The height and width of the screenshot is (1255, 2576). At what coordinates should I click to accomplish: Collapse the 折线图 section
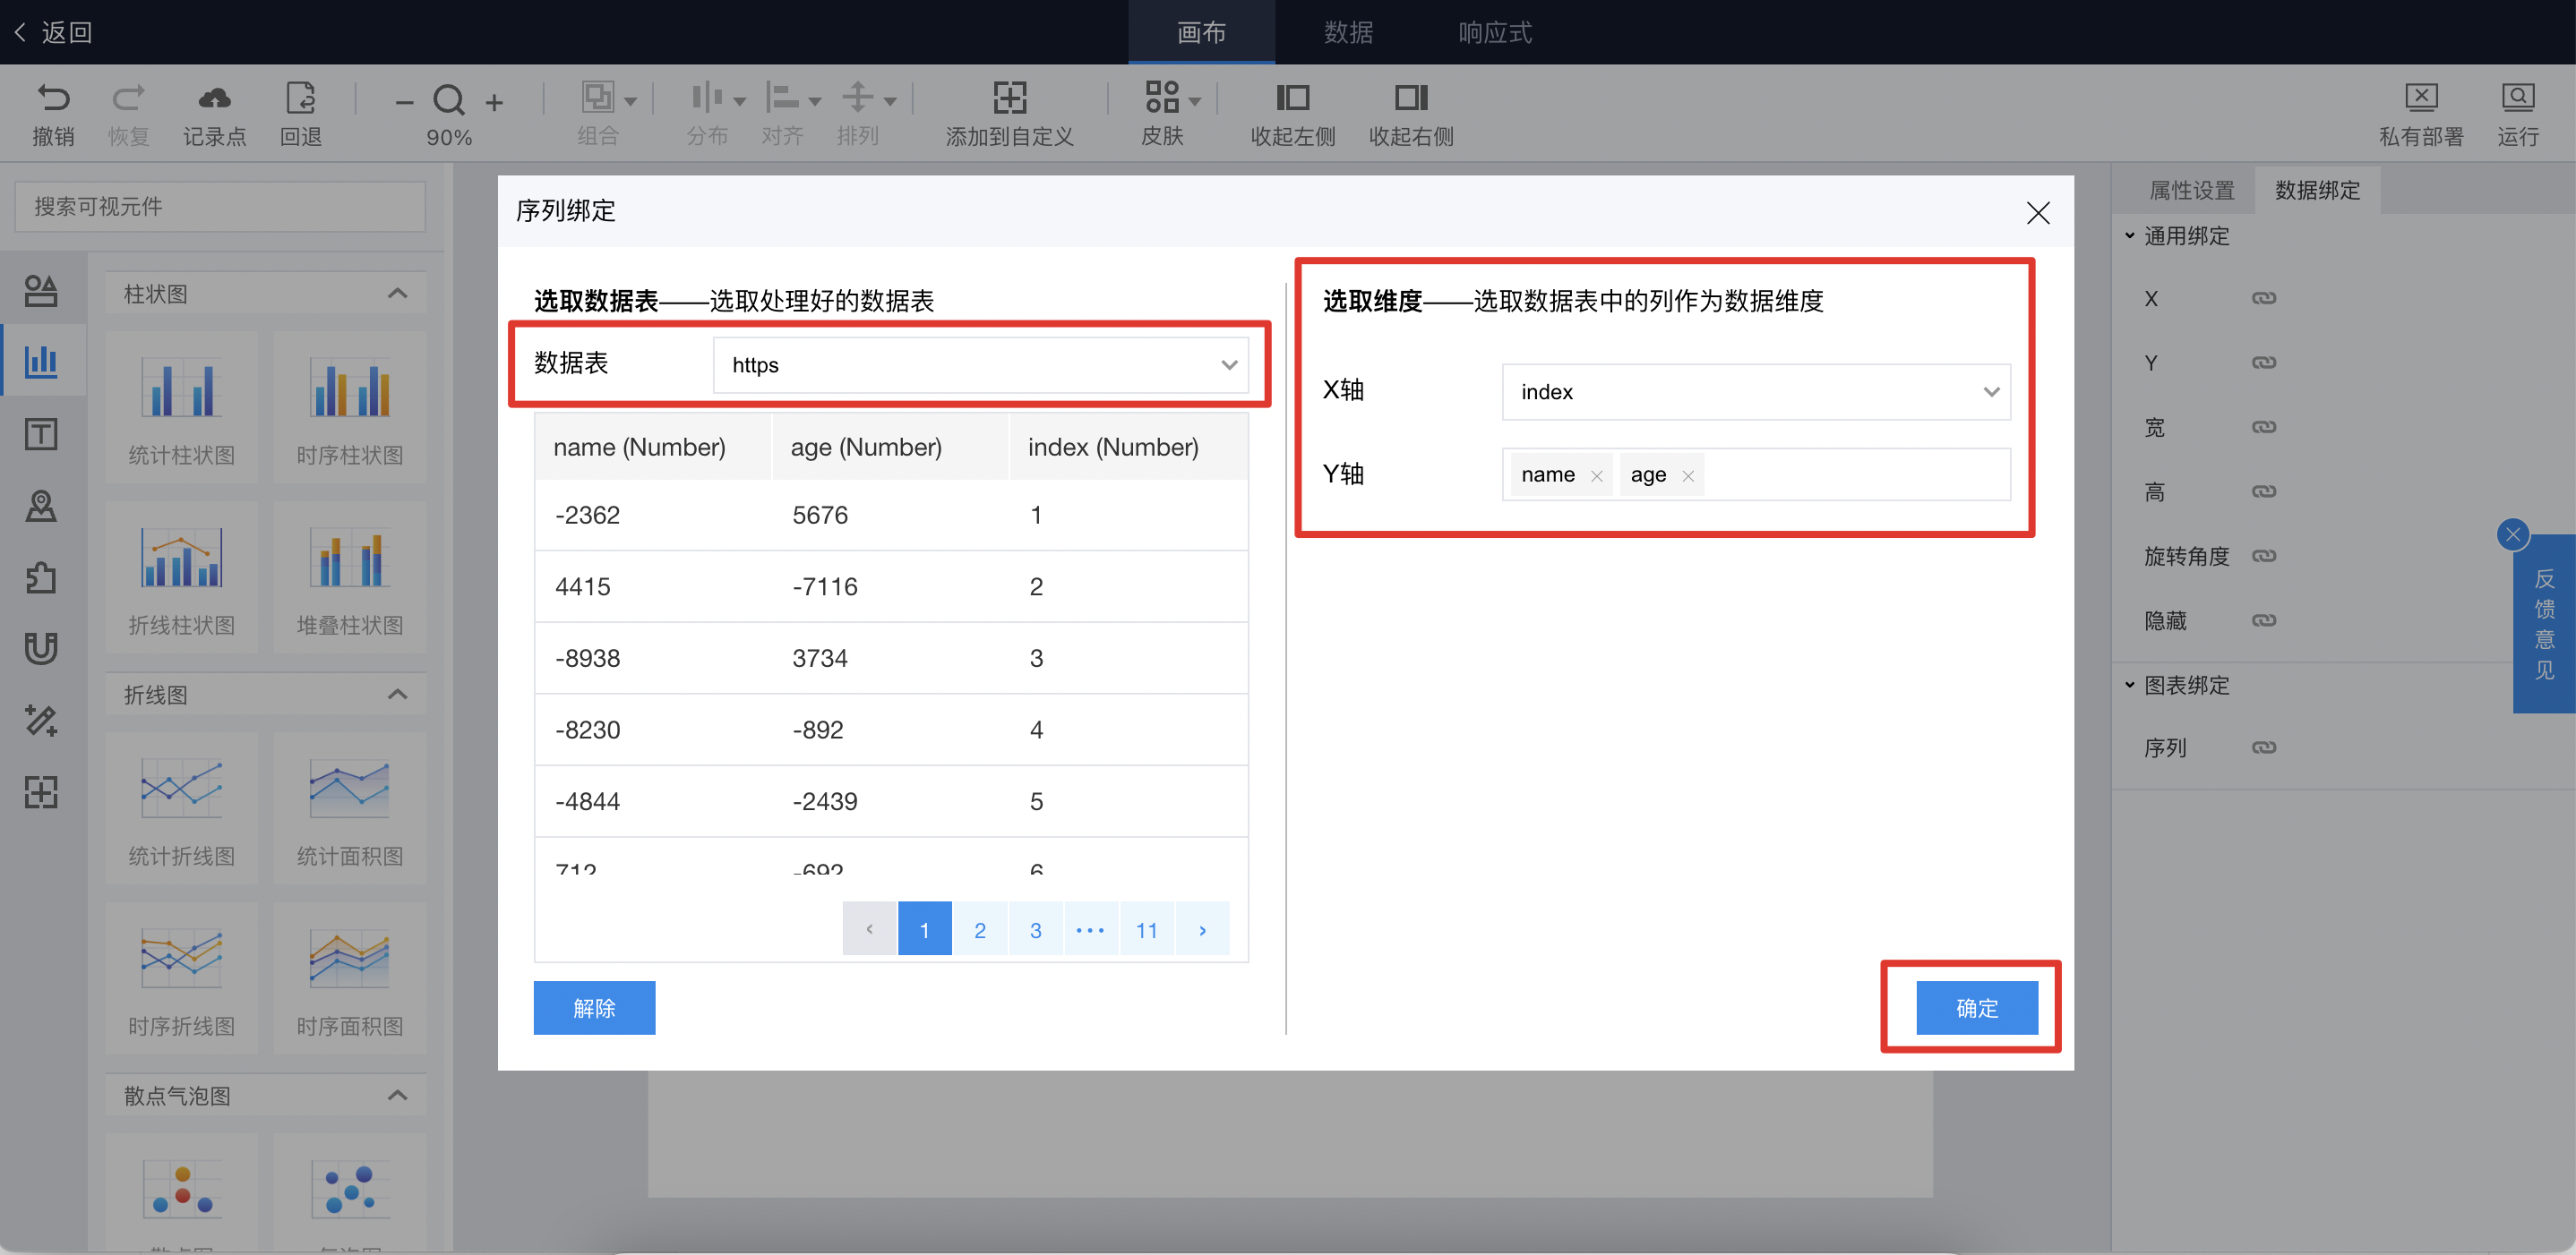click(x=397, y=694)
